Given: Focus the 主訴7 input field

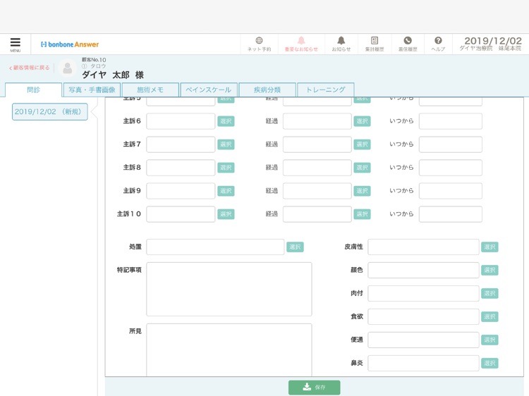Looking at the screenshot, I should [x=181, y=144].
